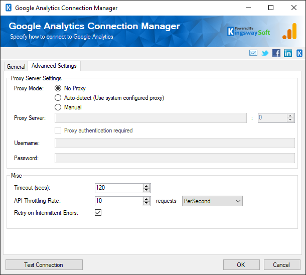Increase proxy port with up arrow
The image size is (306, 275).
(290, 116)
